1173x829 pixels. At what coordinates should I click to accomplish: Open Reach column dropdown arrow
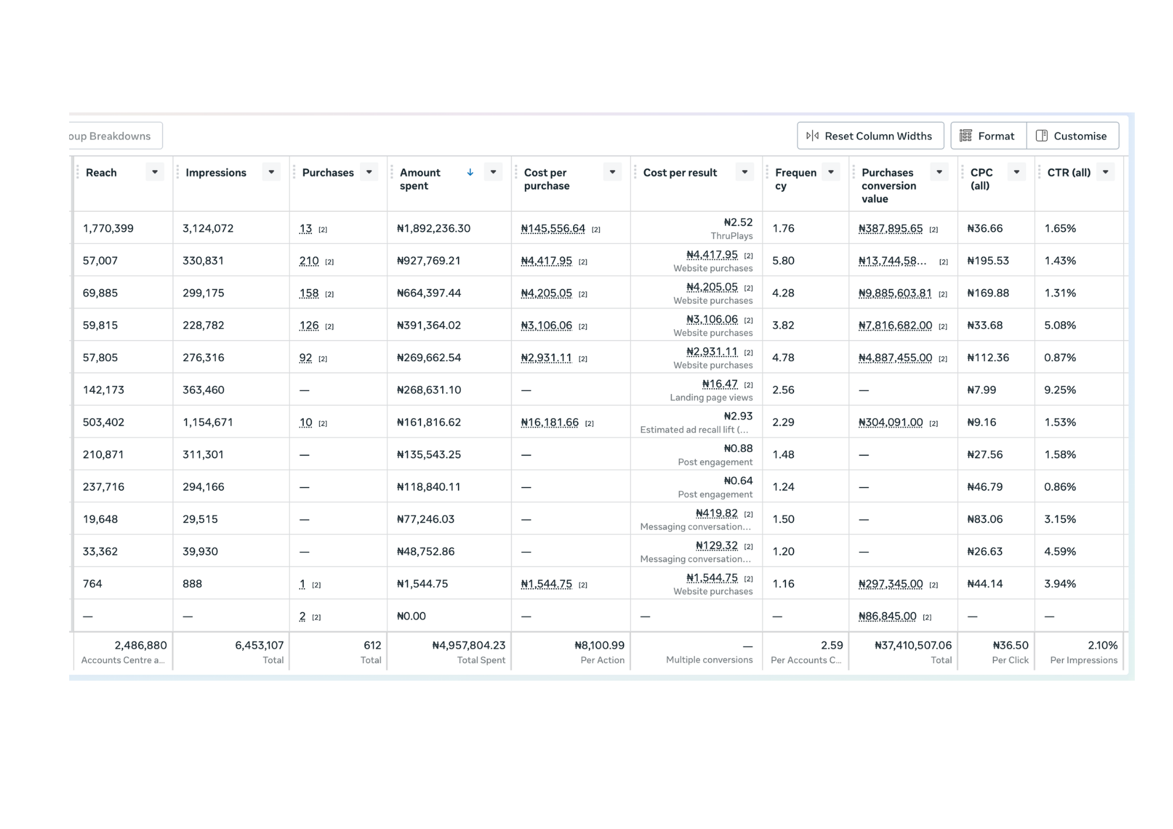[x=155, y=172]
